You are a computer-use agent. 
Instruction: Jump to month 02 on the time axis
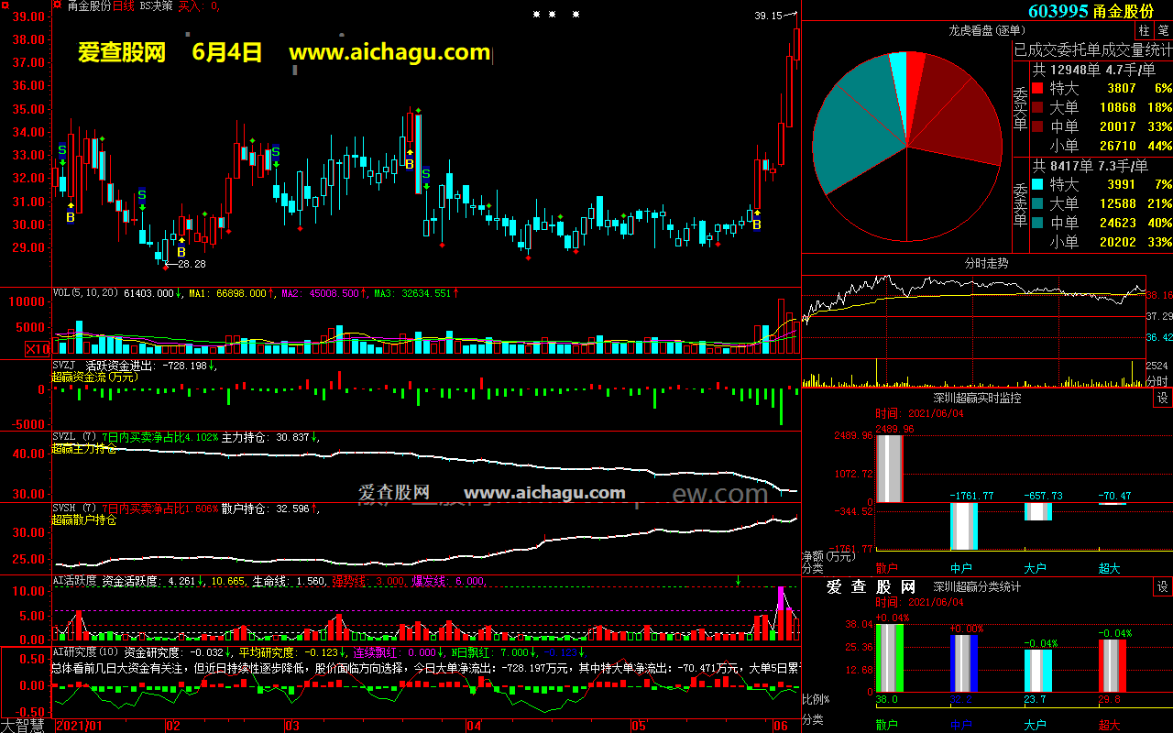(x=172, y=726)
